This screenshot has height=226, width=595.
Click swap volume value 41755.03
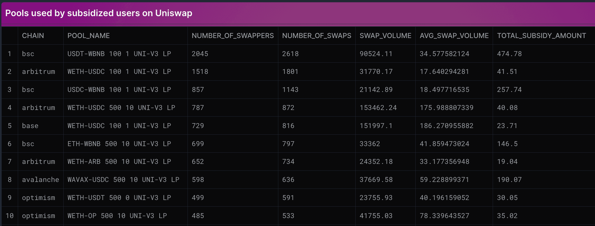click(376, 216)
